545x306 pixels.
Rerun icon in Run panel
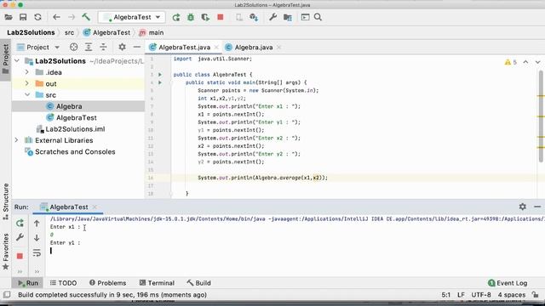coord(20,223)
